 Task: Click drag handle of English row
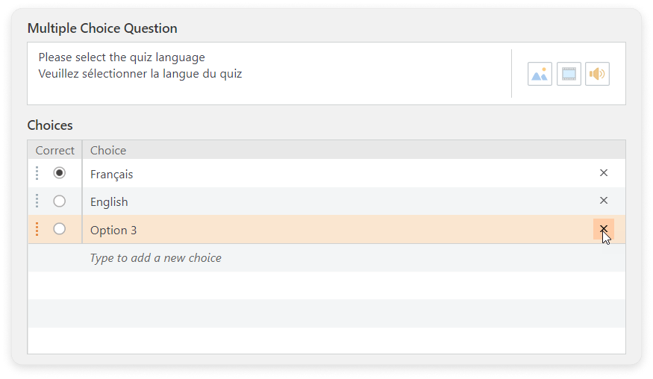[x=37, y=201]
